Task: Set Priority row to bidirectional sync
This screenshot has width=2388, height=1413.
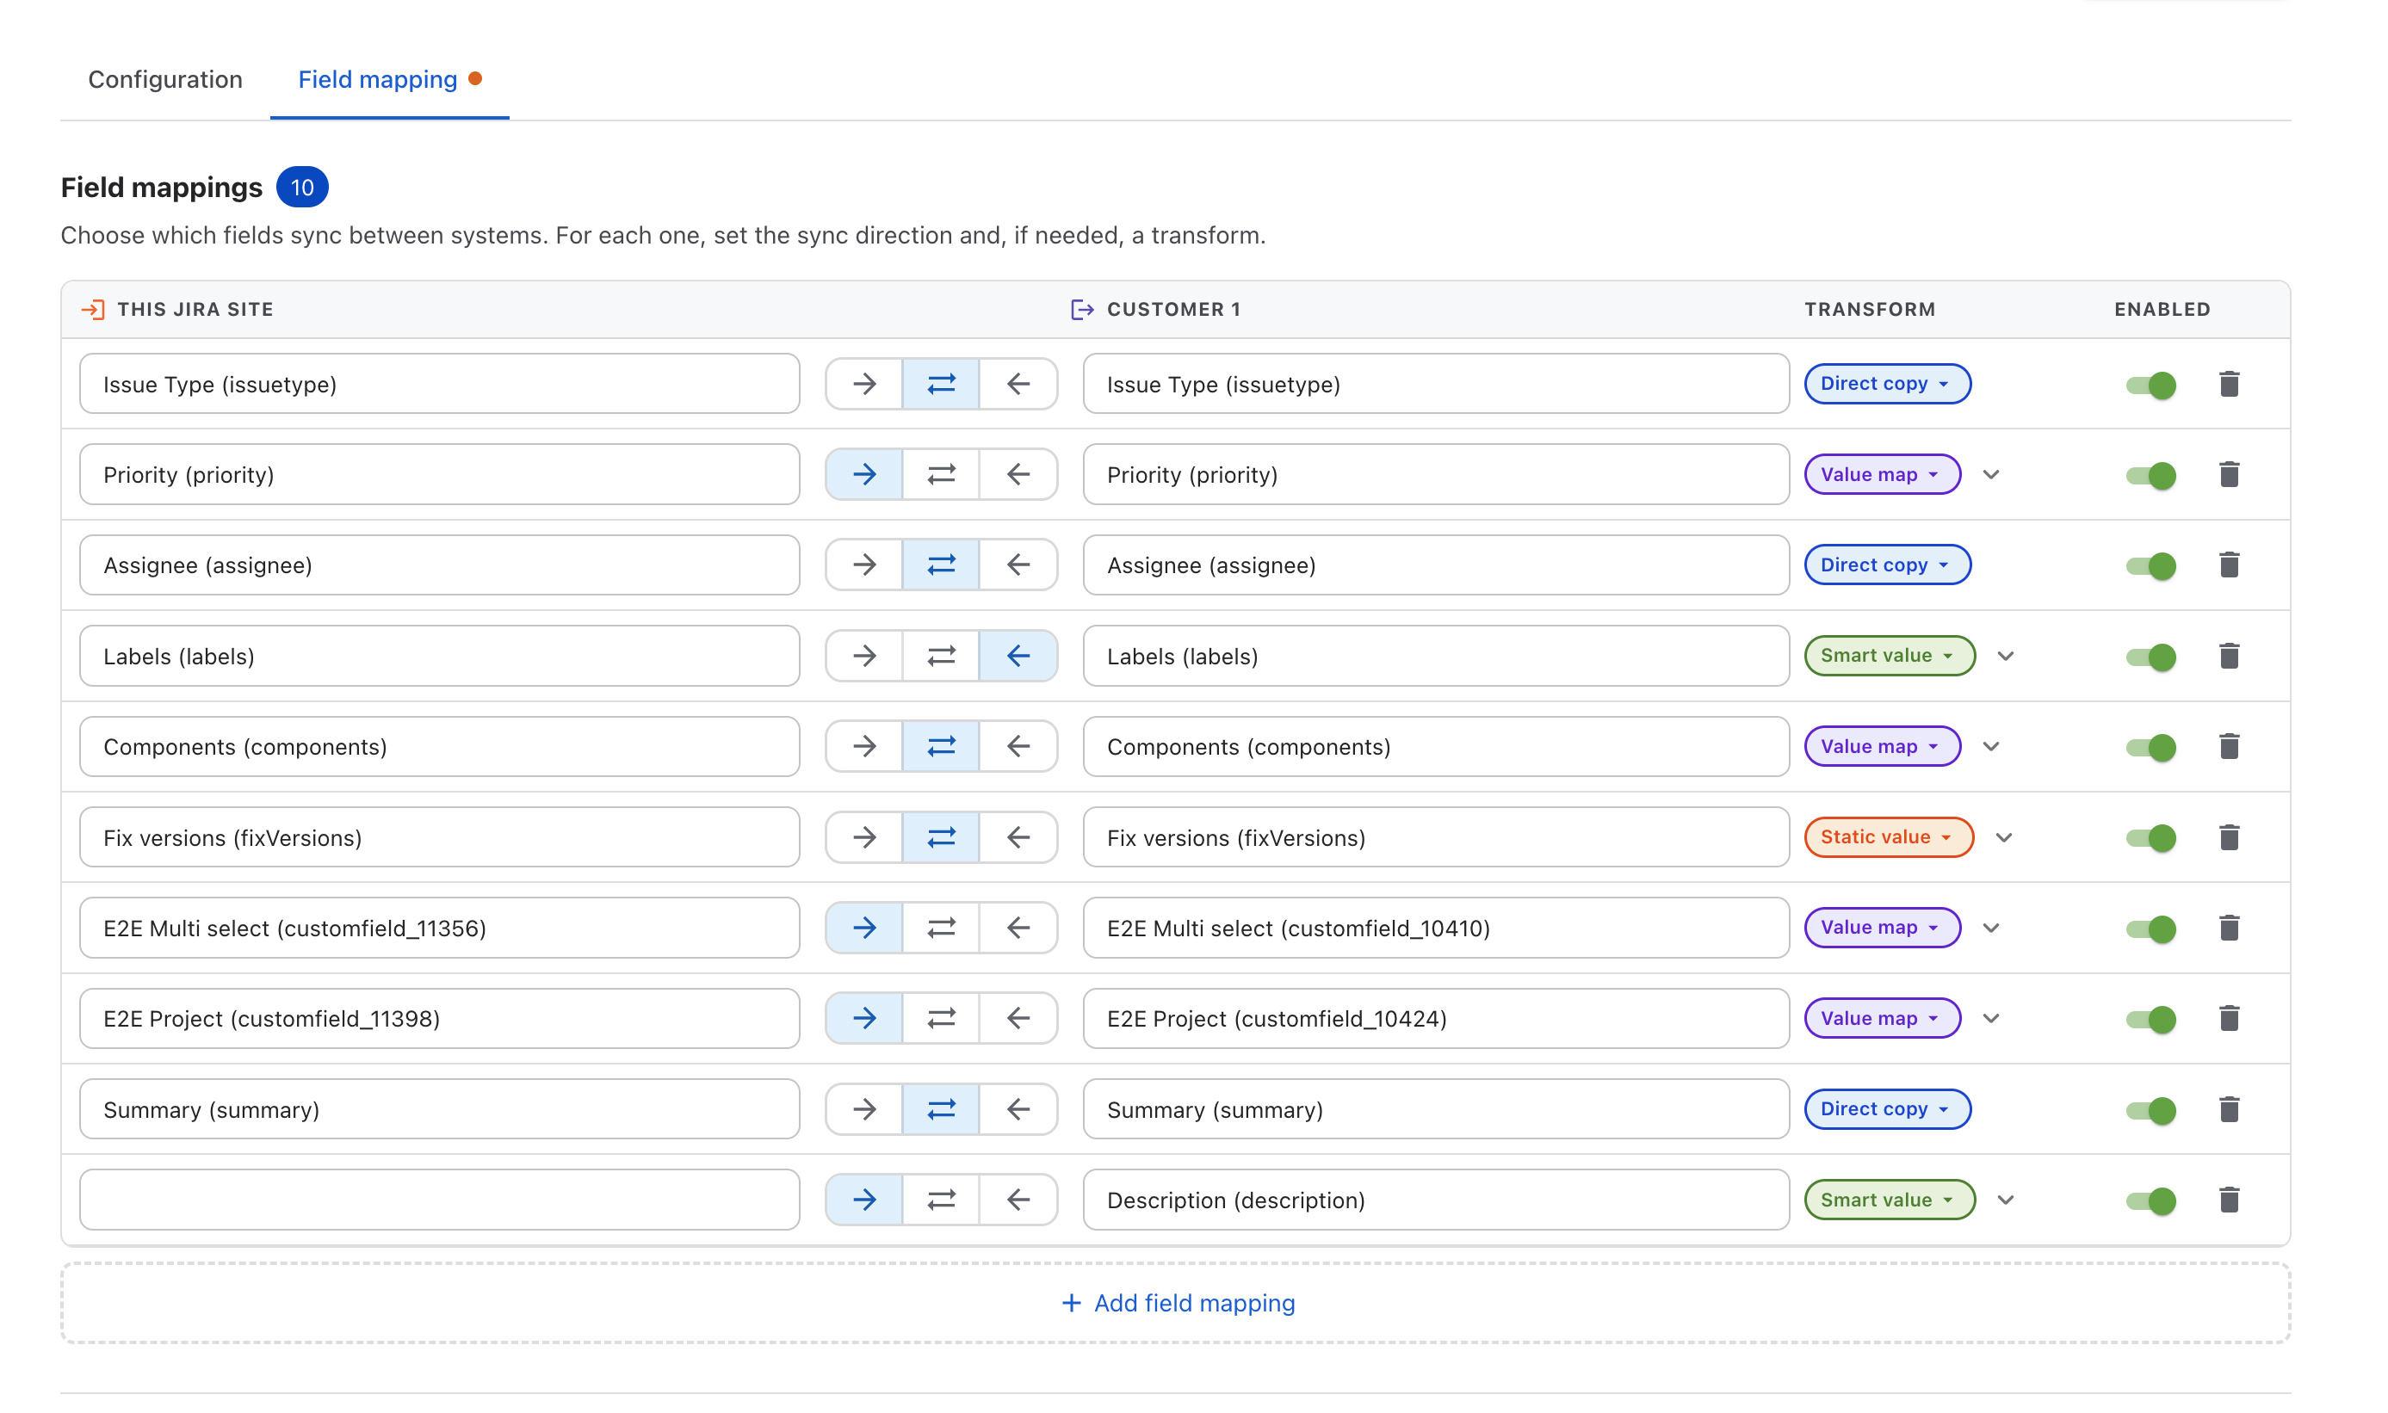Action: coord(940,474)
